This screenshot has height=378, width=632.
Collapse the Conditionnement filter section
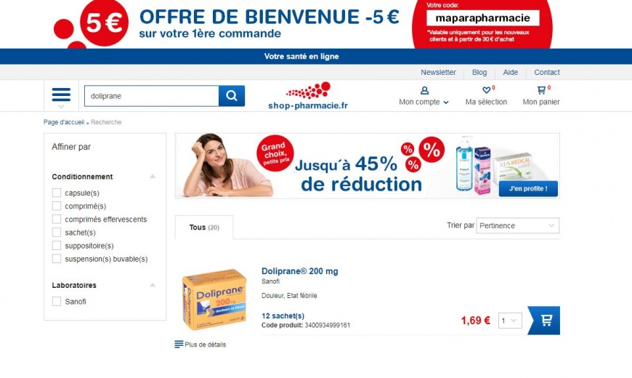(153, 177)
